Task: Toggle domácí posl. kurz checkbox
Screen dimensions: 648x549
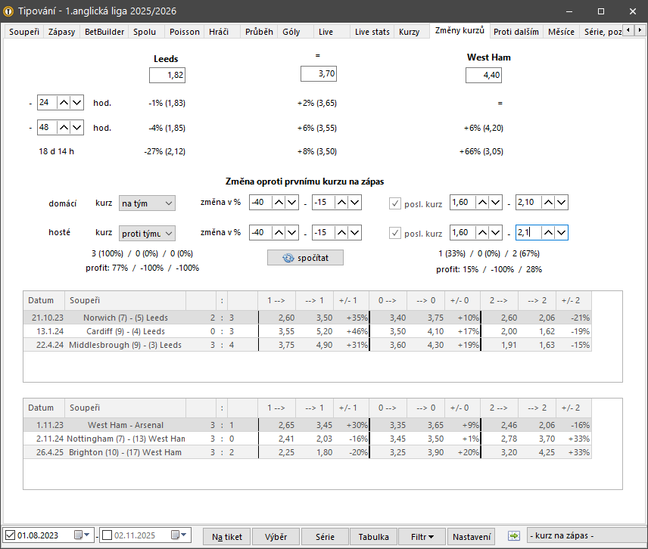Action: [395, 203]
